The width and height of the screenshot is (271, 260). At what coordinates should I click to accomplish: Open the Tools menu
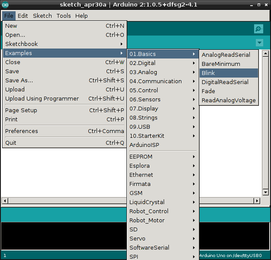coord(64,16)
